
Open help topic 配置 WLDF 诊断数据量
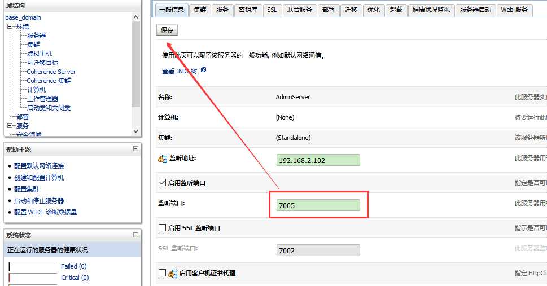pyautogui.click(x=45, y=212)
